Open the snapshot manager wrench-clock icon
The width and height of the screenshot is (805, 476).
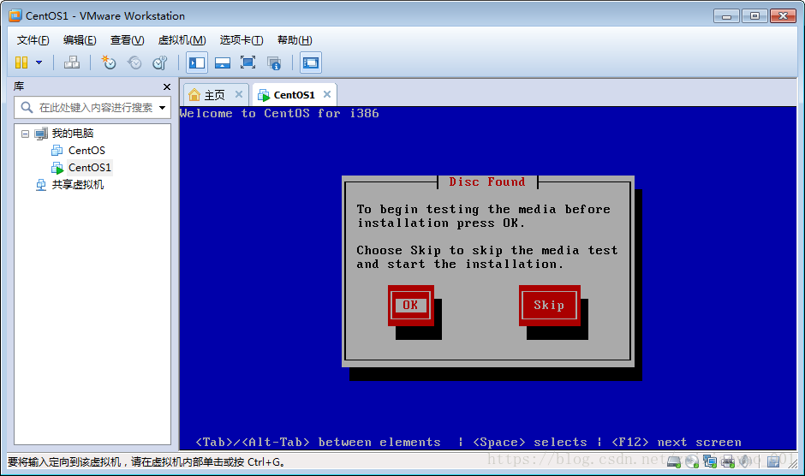[x=160, y=62]
